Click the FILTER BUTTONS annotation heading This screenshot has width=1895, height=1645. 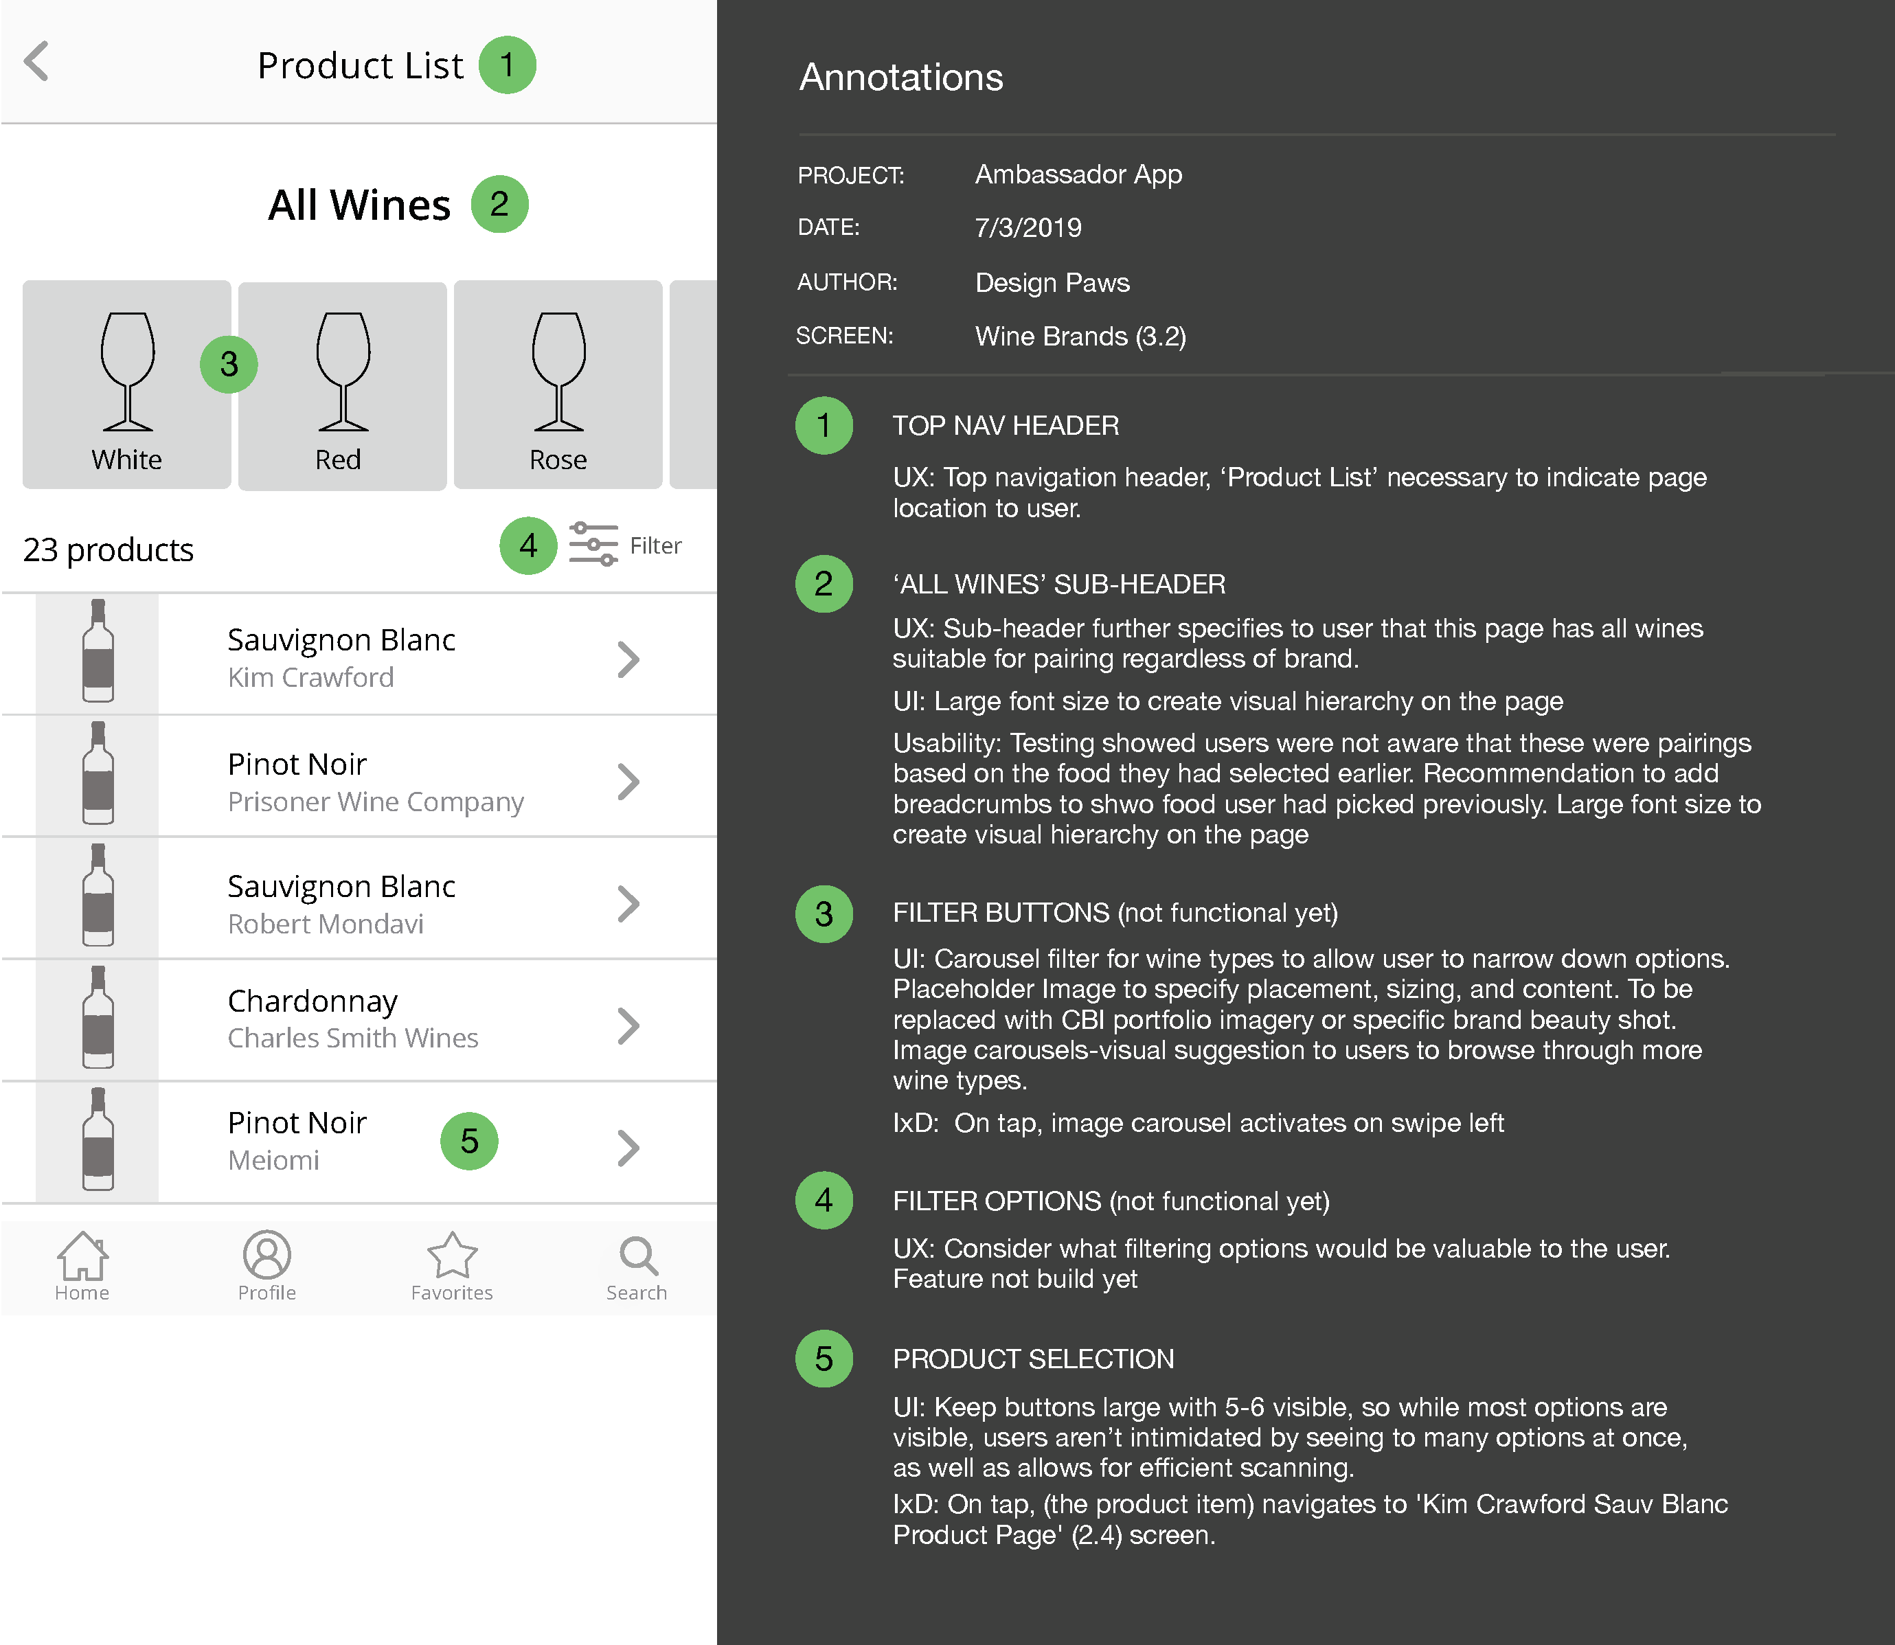[x=1115, y=914]
